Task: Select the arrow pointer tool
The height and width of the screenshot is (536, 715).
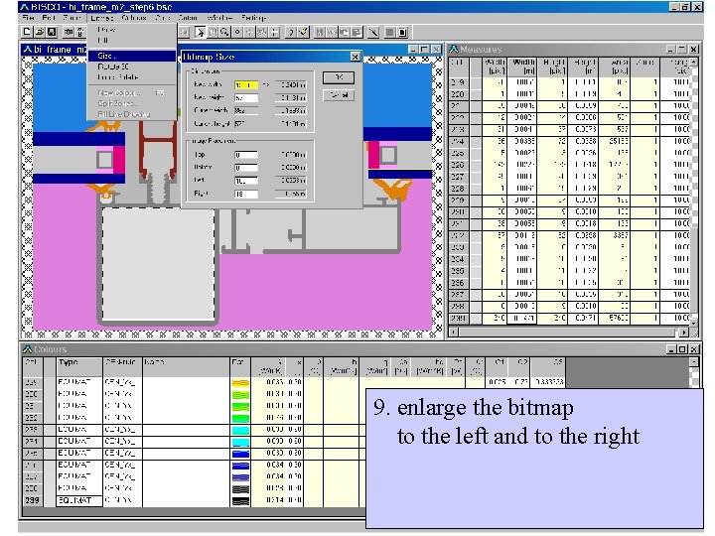Action: 201,32
